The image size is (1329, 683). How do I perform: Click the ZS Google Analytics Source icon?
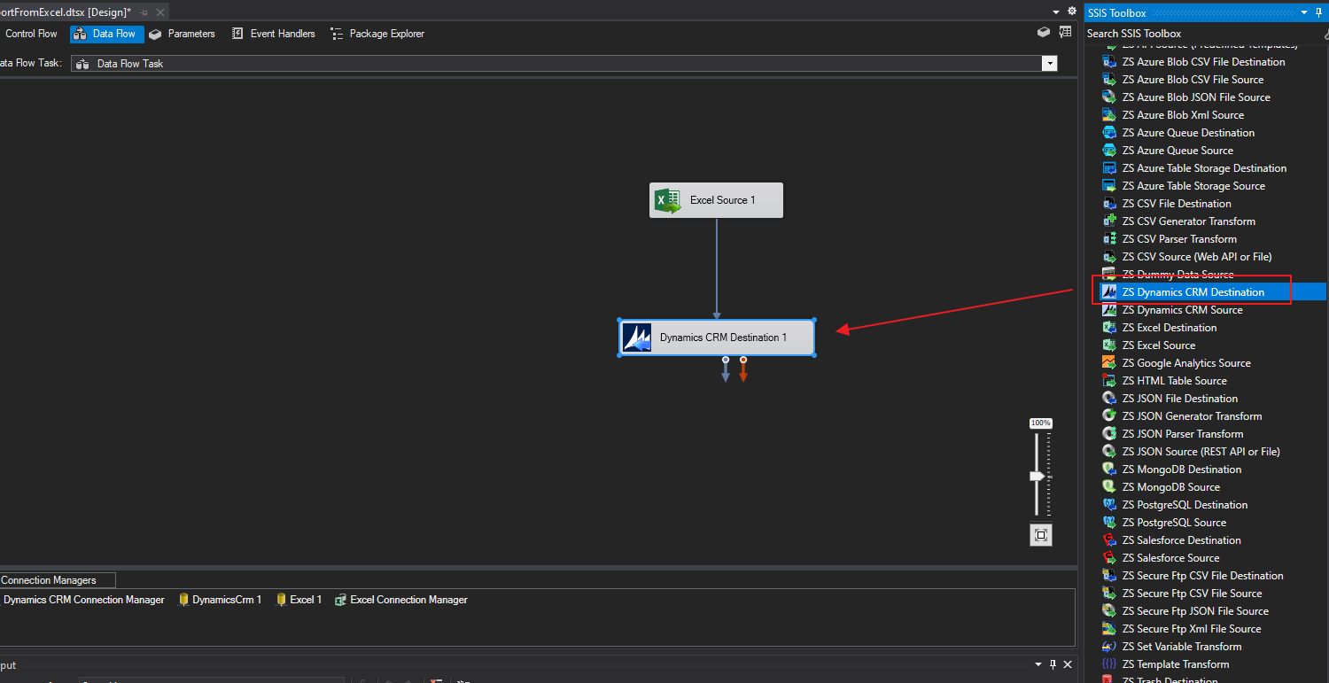[x=1109, y=362]
